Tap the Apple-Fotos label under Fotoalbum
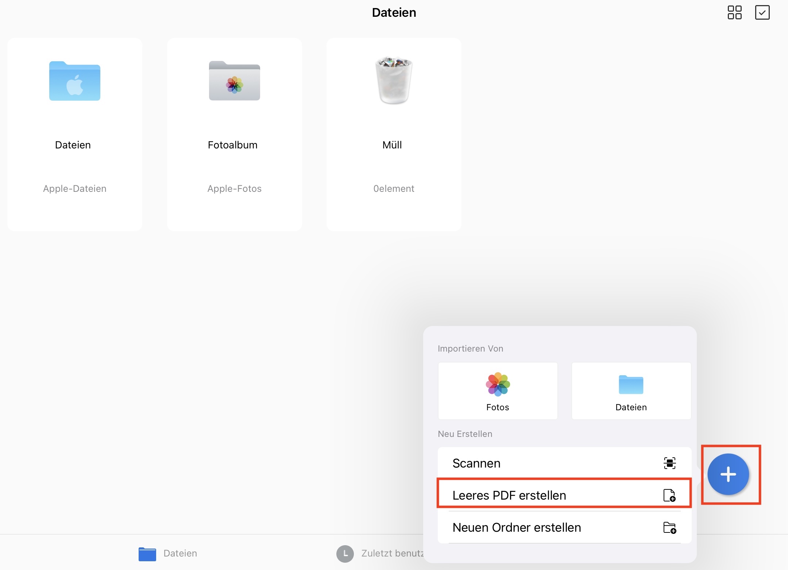 click(x=234, y=189)
